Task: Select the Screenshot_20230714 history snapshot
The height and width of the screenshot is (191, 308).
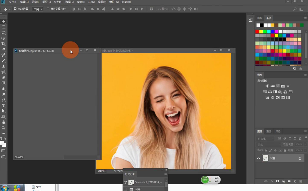Action: coord(146,182)
